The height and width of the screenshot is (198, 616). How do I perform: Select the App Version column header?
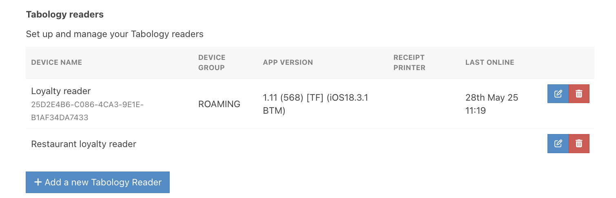[x=288, y=62]
